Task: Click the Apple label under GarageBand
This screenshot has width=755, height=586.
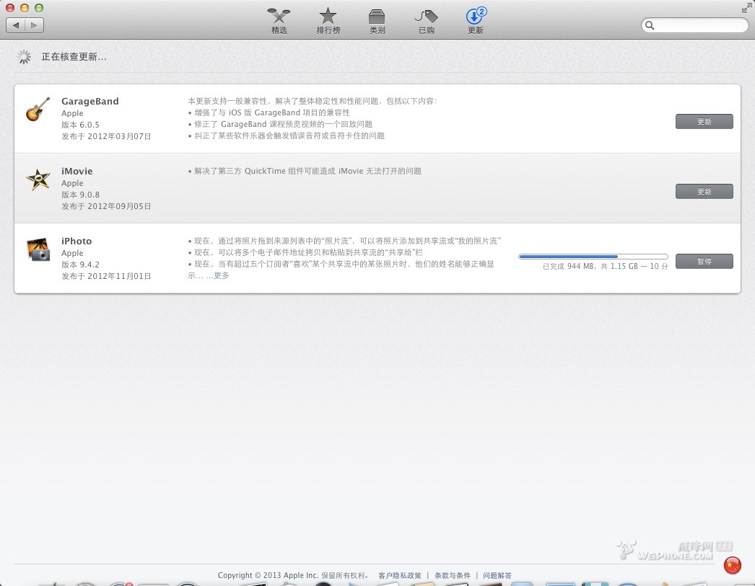Action: pos(72,113)
